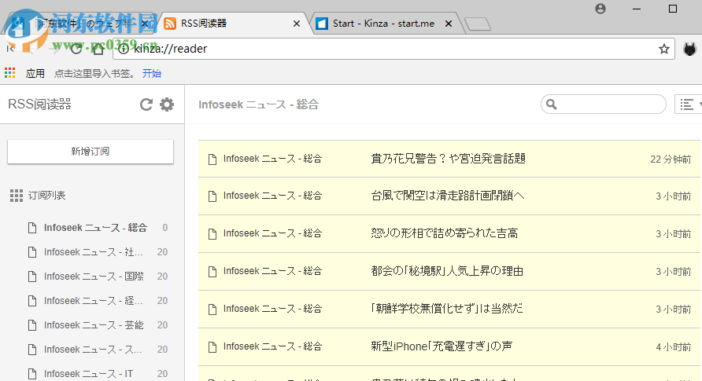
Task: Click page icon of 総合 subscription in sidebar
Action: (32, 228)
